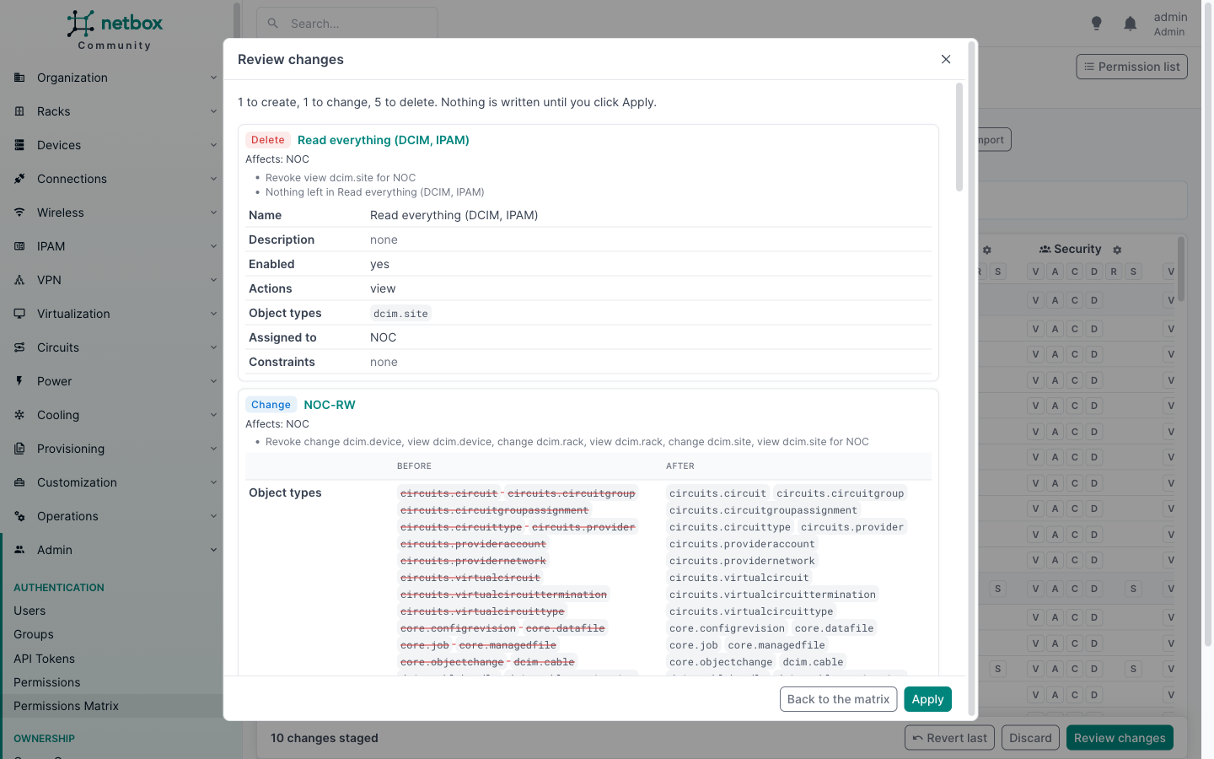The image size is (1214, 759).
Task: Expand the Virtualization menu chevron
Action: click(213, 314)
